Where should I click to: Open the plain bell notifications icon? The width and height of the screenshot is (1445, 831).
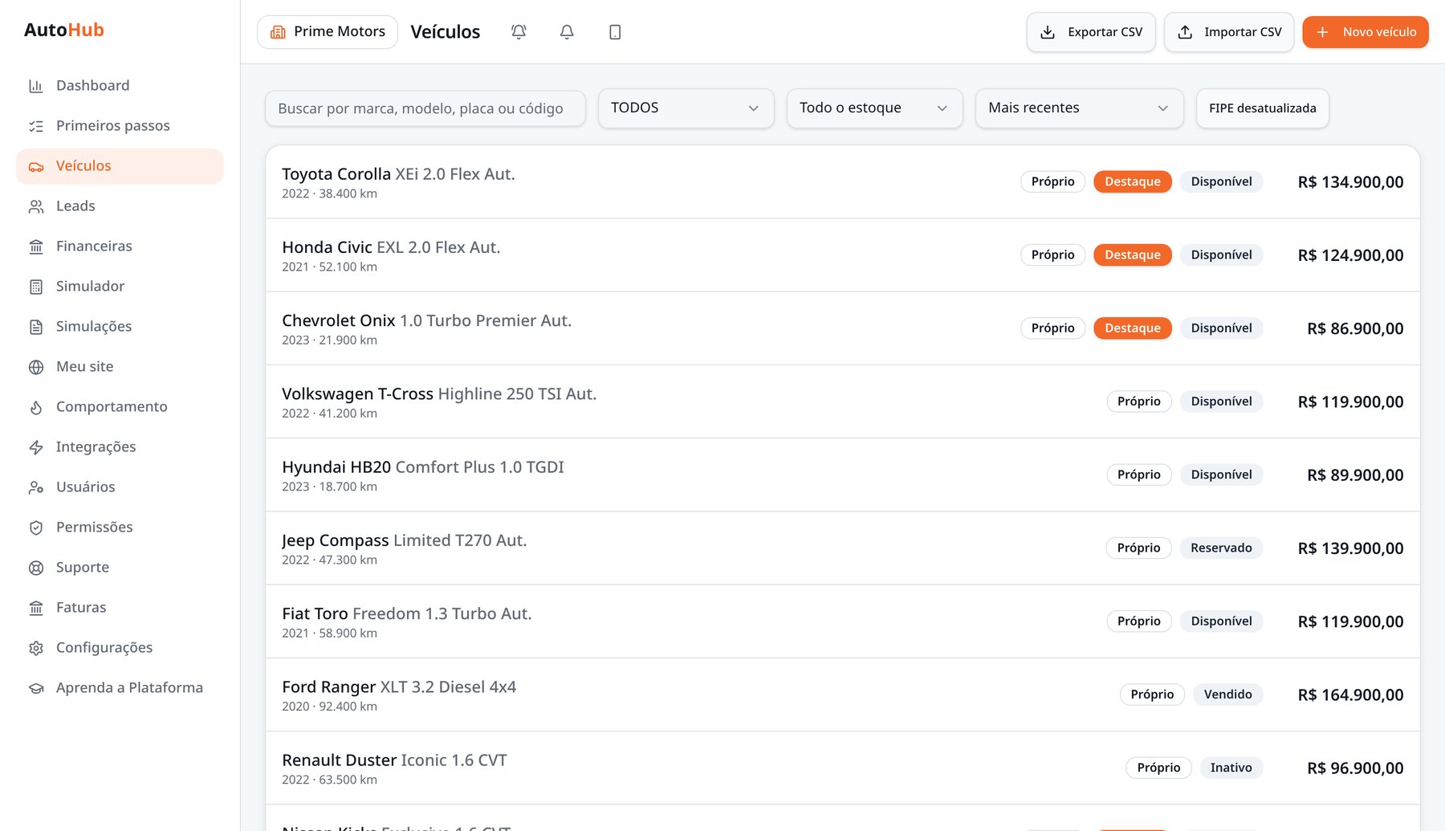pos(567,32)
